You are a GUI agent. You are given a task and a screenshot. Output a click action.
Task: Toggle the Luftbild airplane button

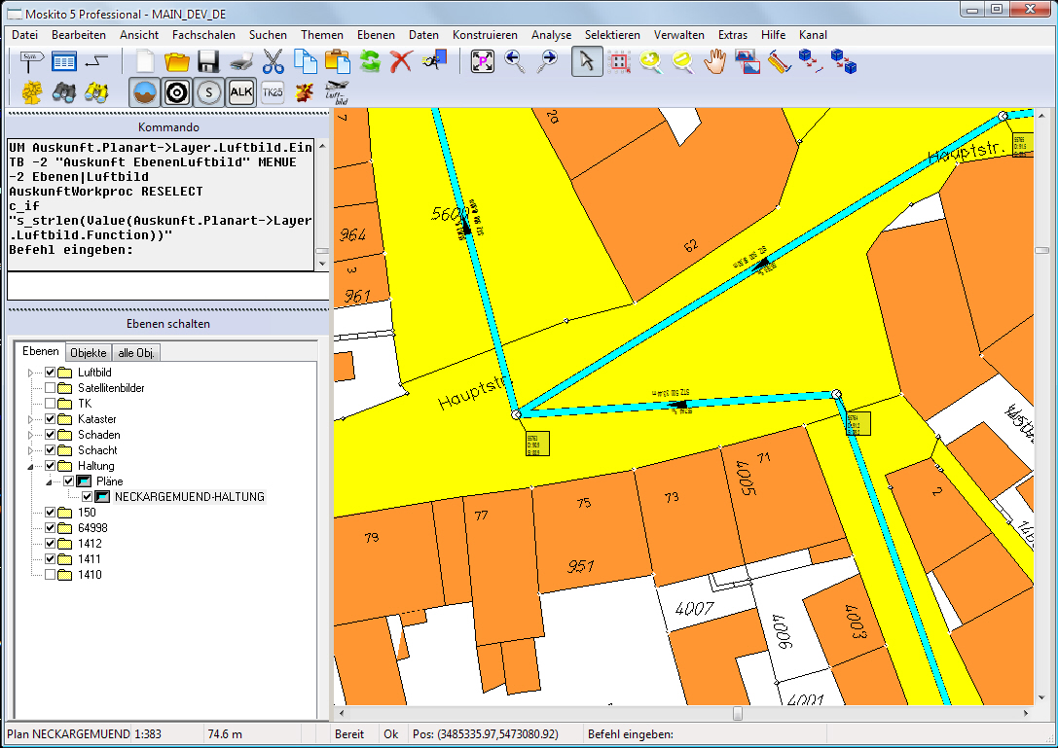(x=337, y=92)
